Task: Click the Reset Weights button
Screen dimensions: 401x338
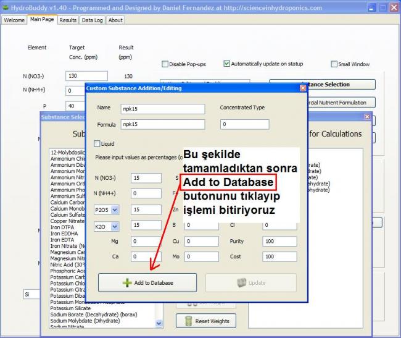Action: pyautogui.click(x=206, y=321)
